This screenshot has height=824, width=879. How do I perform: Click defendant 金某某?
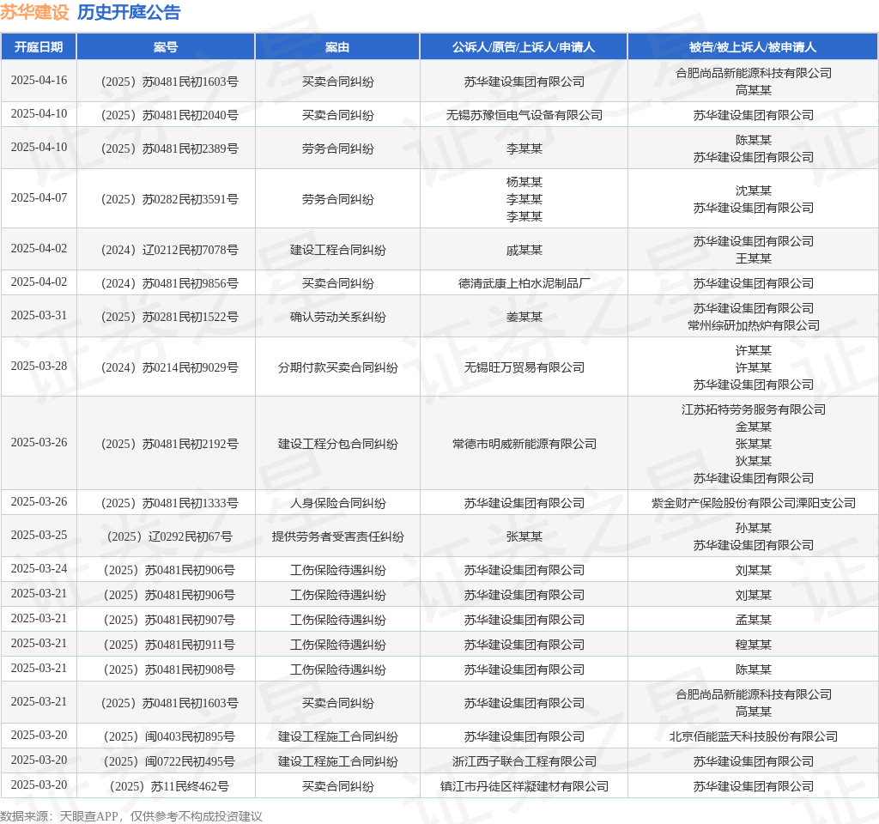click(754, 427)
